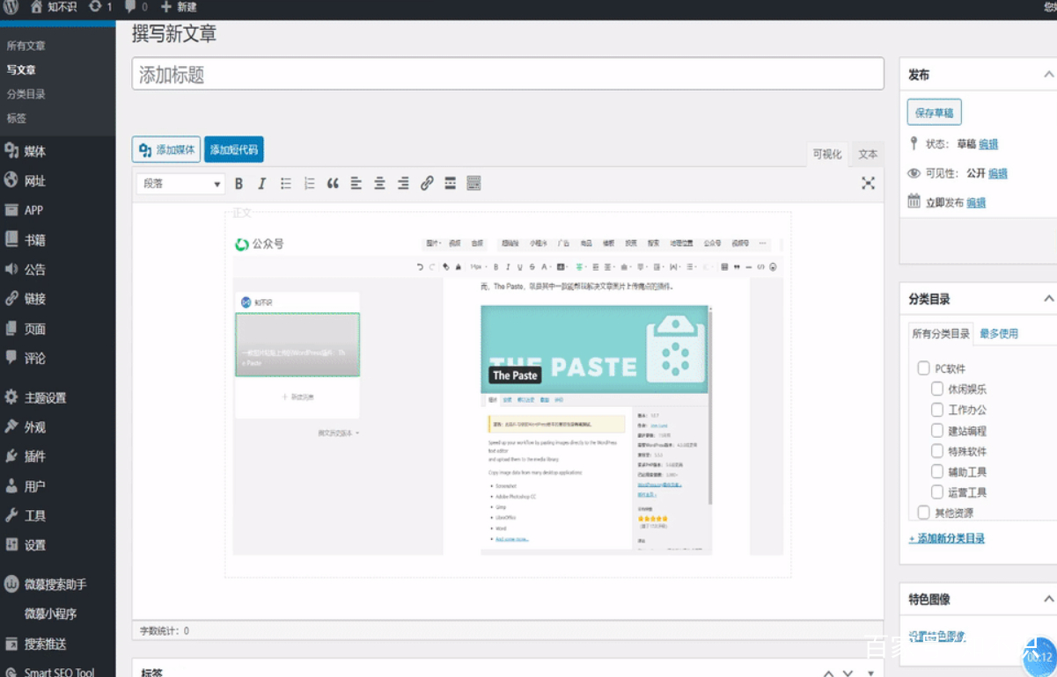Toggle italic formatting in editor toolbar
The height and width of the screenshot is (677, 1057).
coord(261,183)
